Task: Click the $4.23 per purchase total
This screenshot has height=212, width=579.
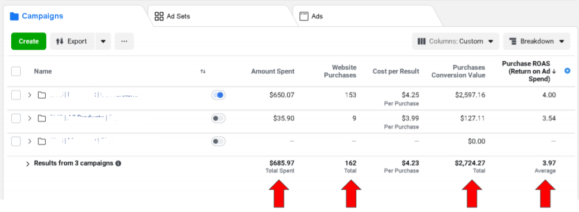Action: 410,163
